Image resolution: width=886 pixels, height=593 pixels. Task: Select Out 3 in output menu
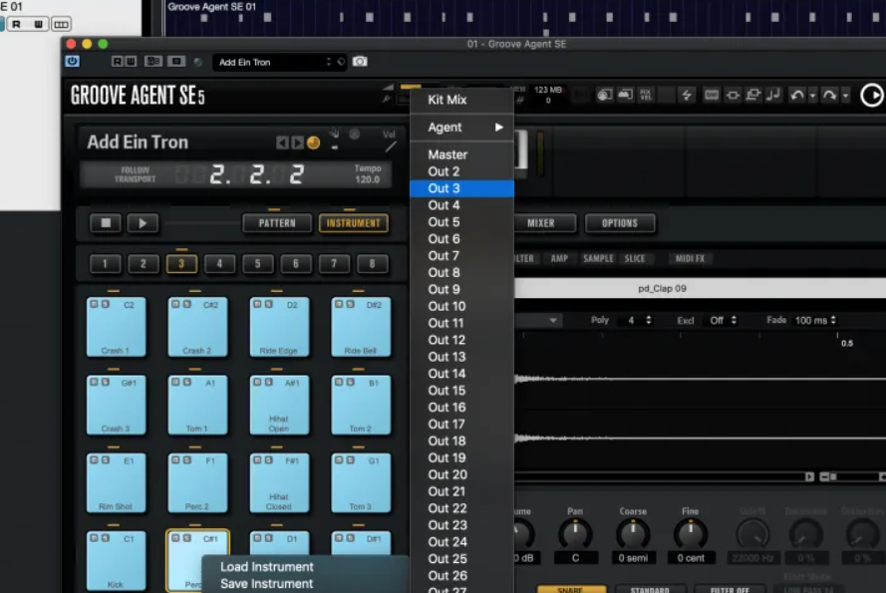(461, 188)
